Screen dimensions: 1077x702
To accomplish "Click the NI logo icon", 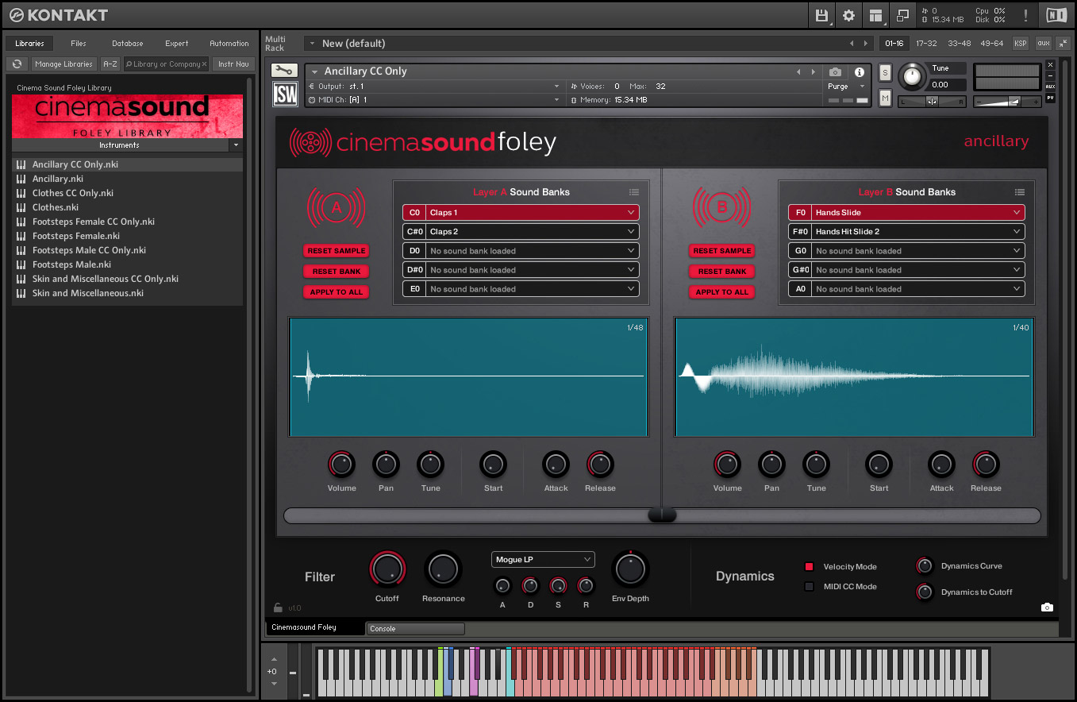I will pos(1056,15).
